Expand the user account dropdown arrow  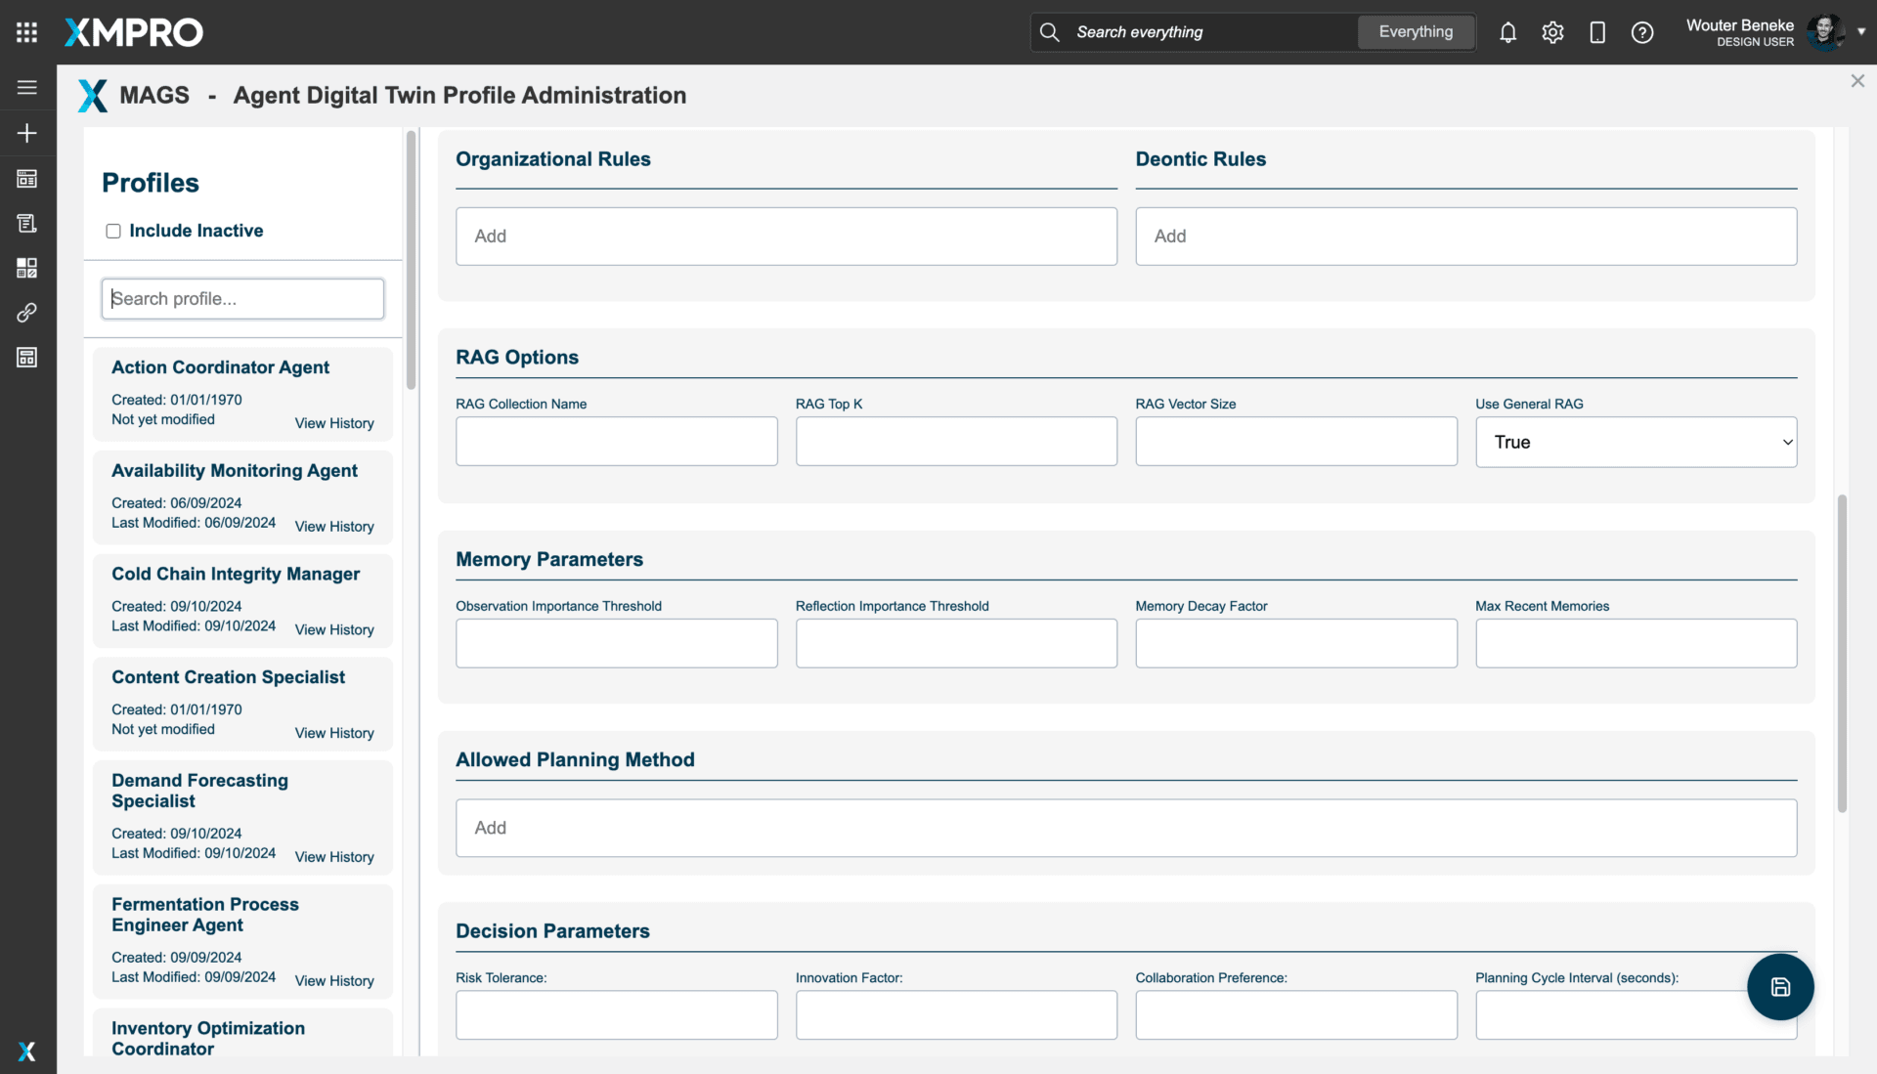[1861, 31]
